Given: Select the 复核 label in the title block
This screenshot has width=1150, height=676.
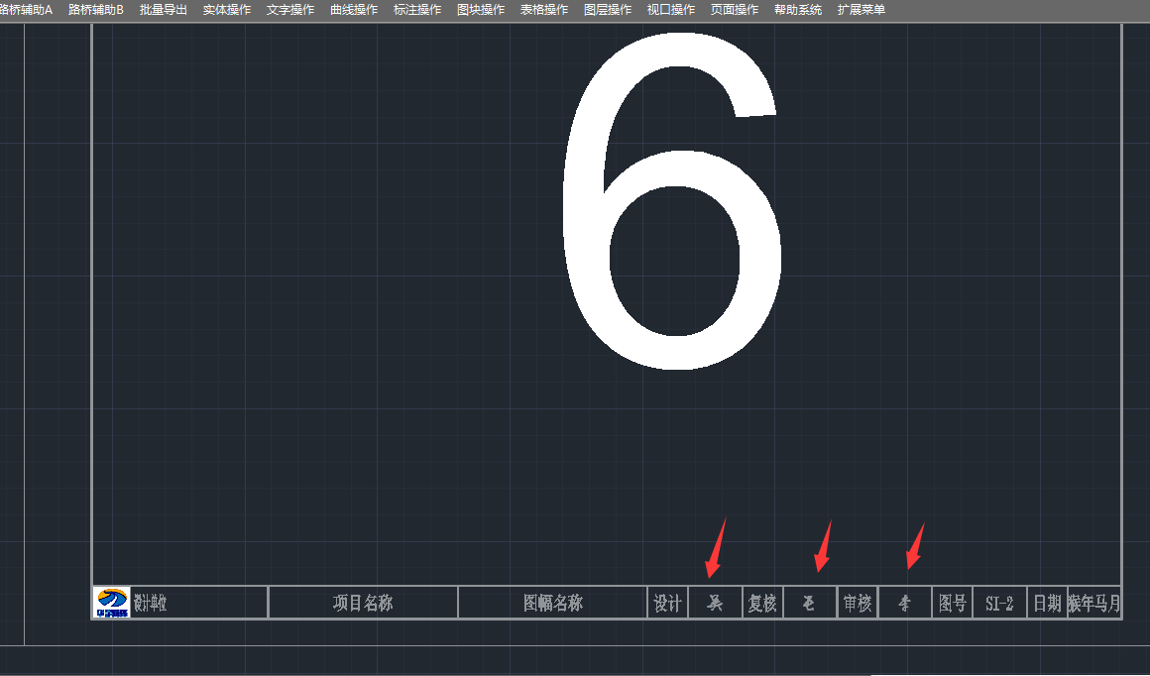Looking at the screenshot, I should point(762,604).
